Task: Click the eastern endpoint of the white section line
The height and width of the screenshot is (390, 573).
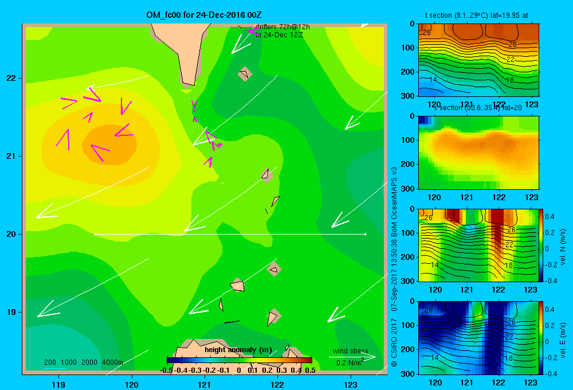Action: [366, 234]
